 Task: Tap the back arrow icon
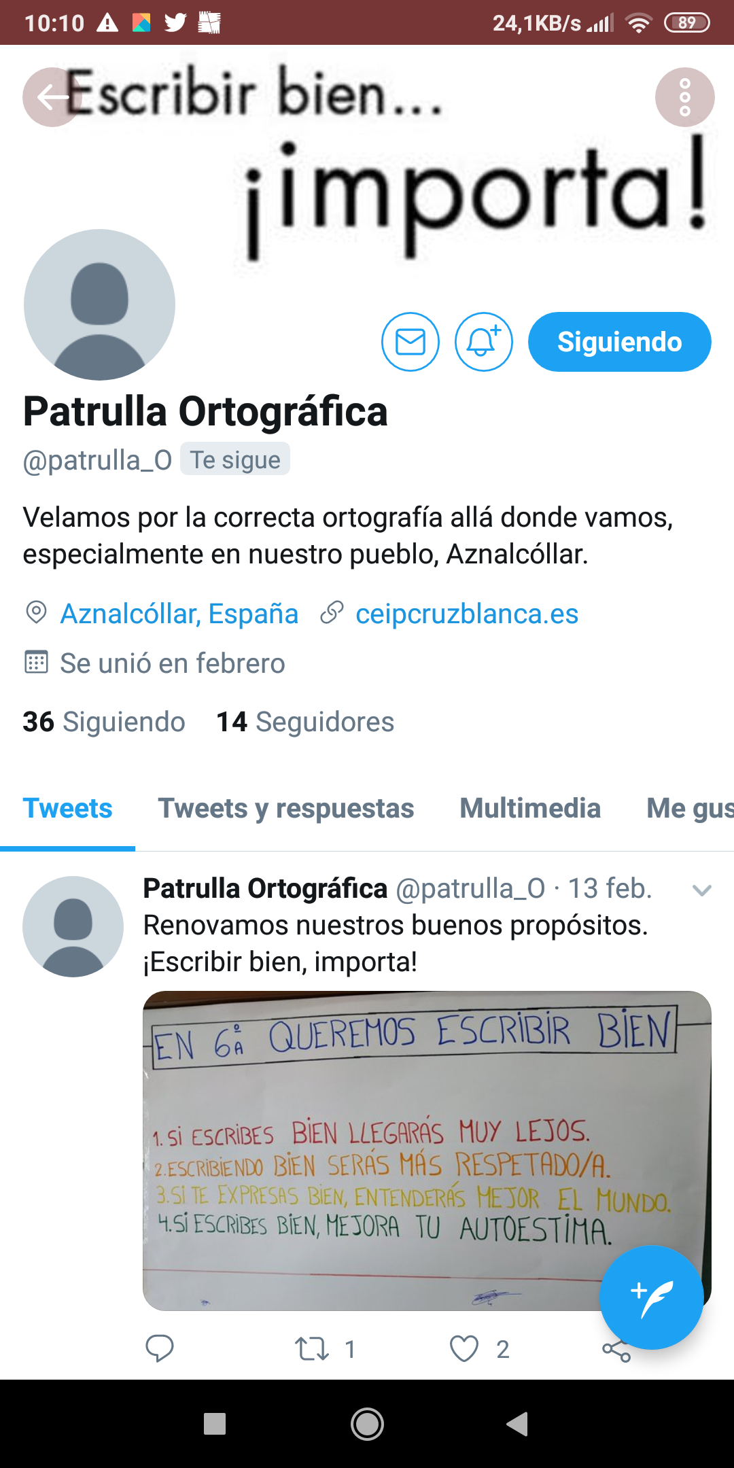(52, 97)
